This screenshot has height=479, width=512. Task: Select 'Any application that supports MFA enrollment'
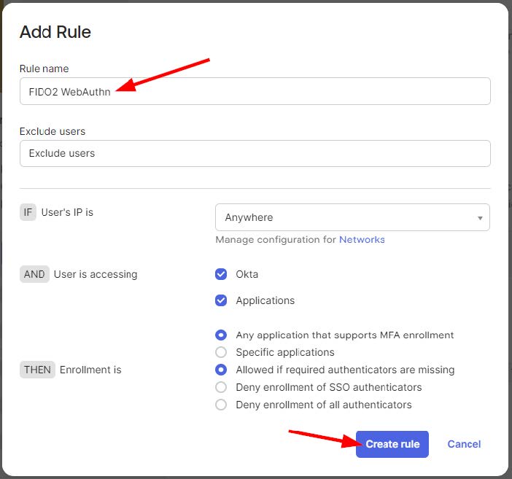221,335
